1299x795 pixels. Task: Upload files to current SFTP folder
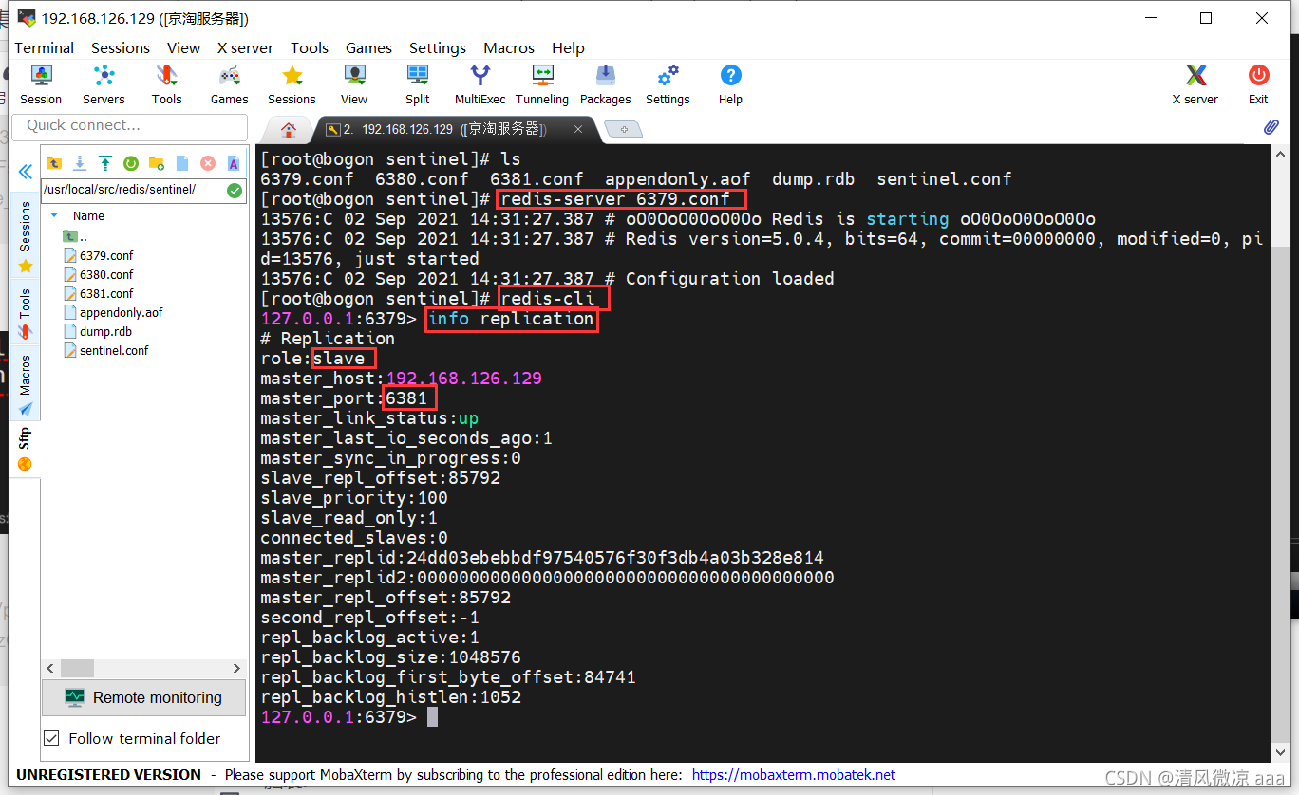point(105,163)
